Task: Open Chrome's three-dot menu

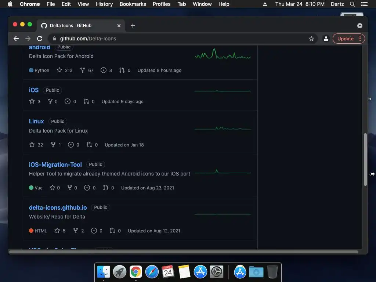Action: (x=360, y=39)
